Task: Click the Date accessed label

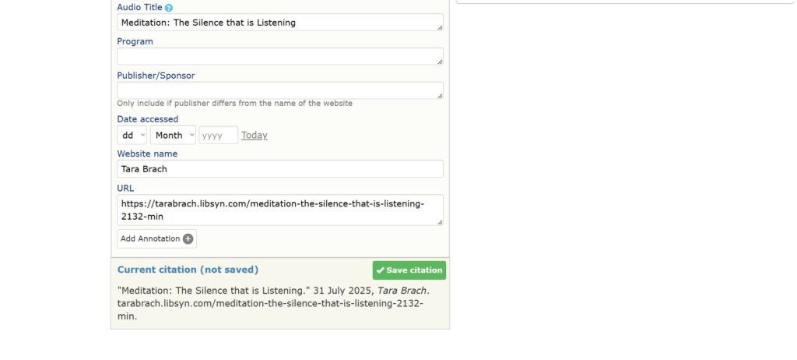Action: 147,119
